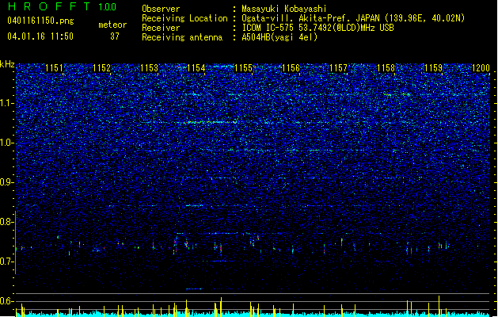This screenshot has height=317, width=498.
Task: Select the filename 0401161150.png
Action: [40, 21]
